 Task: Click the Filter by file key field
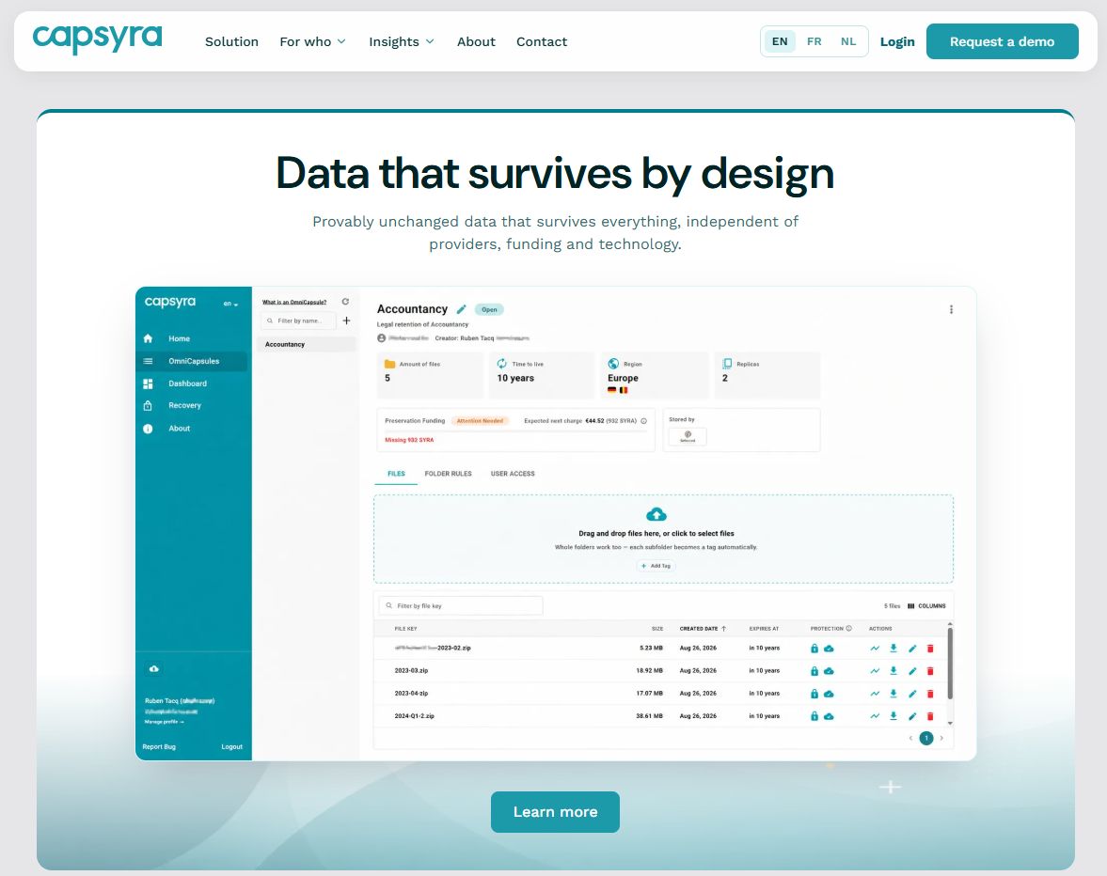click(461, 606)
